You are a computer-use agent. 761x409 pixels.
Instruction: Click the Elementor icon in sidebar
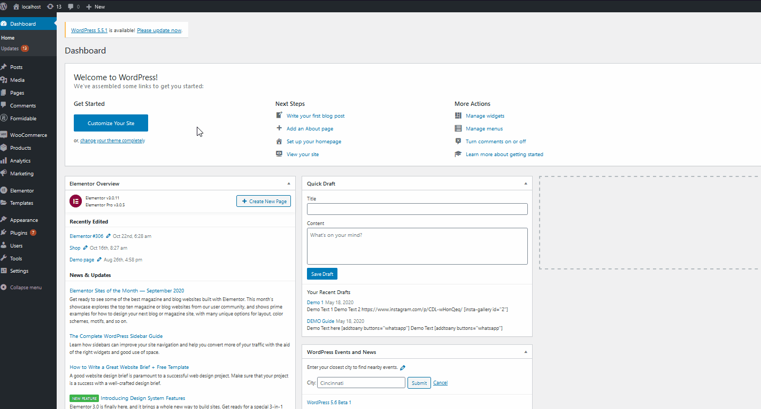[4, 190]
